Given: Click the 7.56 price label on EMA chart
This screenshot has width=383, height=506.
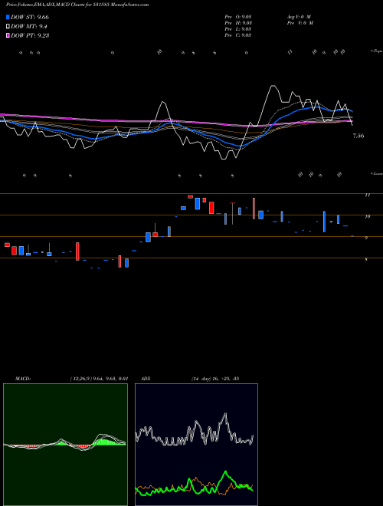Looking at the screenshot, I should tap(358, 136).
